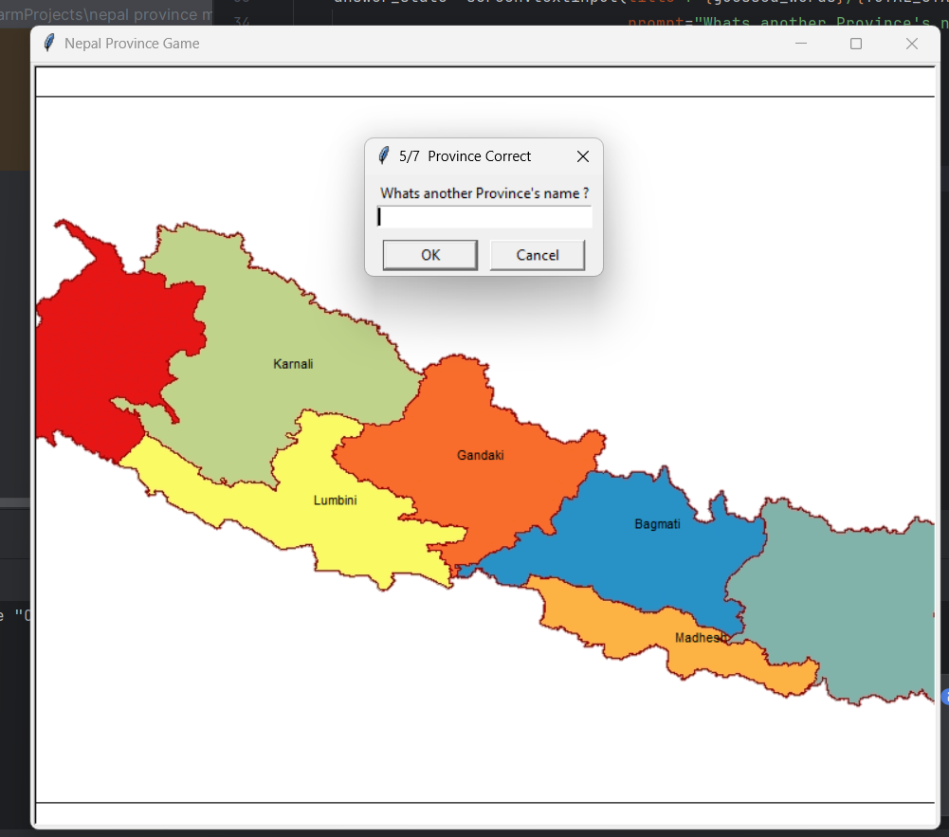The height and width of the screenshot is (837, 949).
Task: Minimize the Nepal Province Game window
Action: (801, 44)
